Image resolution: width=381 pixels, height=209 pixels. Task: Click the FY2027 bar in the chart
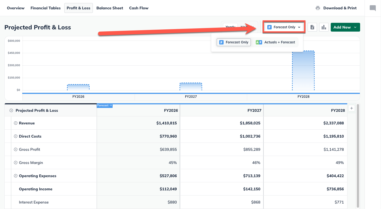[x=191, y=87]
